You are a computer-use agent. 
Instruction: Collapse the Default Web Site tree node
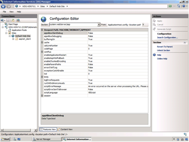(x=10, y=36)
